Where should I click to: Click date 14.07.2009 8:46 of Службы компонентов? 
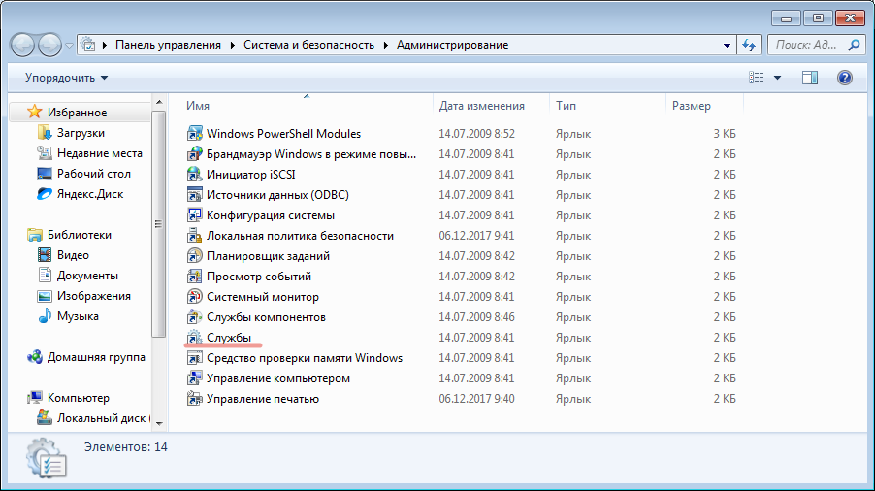(476, 317)
